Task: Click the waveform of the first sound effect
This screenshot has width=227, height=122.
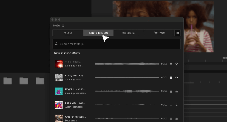Action: coord(127,64)
